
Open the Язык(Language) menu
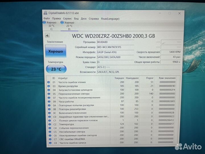pyautogui.click(x=110, y=19)
